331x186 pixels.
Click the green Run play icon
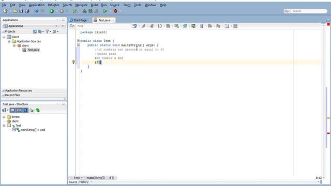pos(105,11)
